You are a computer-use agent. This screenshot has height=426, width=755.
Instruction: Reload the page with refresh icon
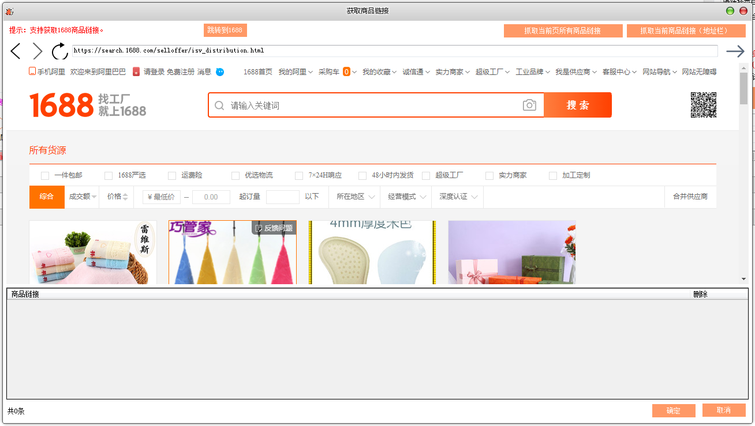pyautogui.click(x=59, y=51)
